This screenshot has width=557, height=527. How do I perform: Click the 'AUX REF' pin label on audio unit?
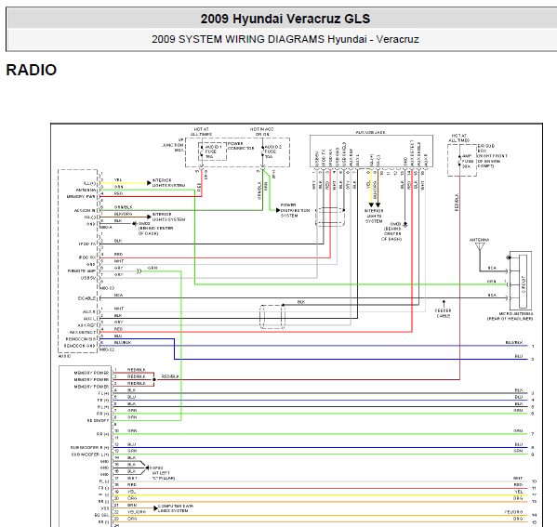(x=86, y=325)
